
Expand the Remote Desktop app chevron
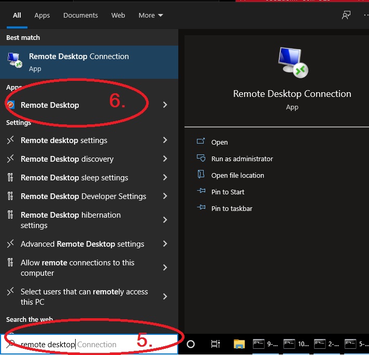click(165, 105)
